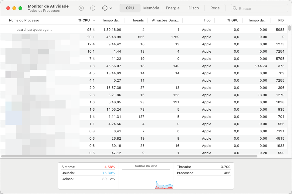This screenshot has width=292, height=194.
Task: Click the Carga da CPU graph
Action: click(146, 178)
